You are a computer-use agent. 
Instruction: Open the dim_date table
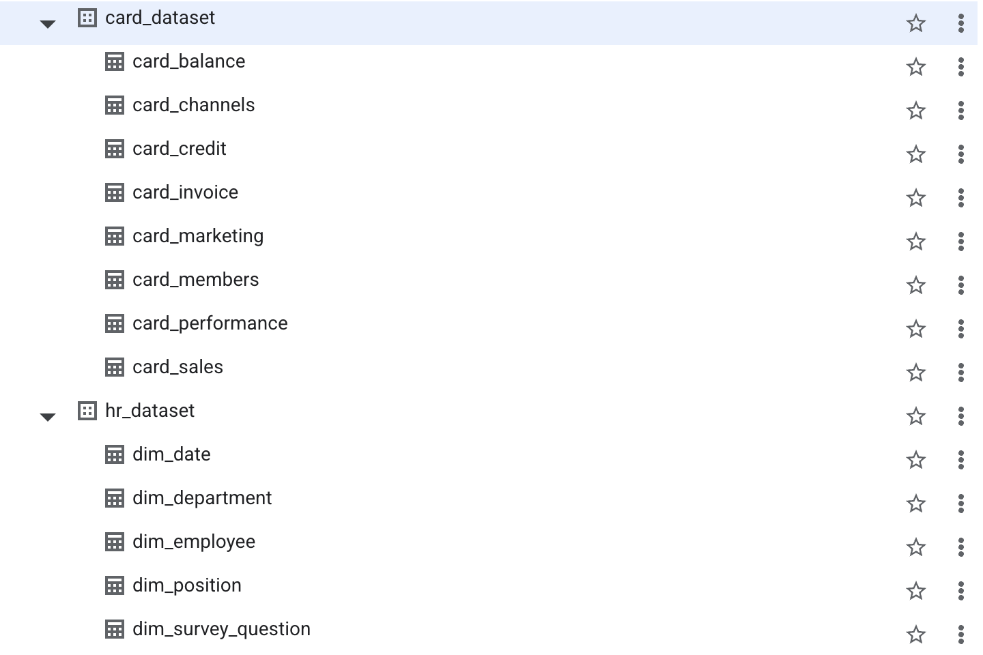pyautogui.click(x=171, y=454)
